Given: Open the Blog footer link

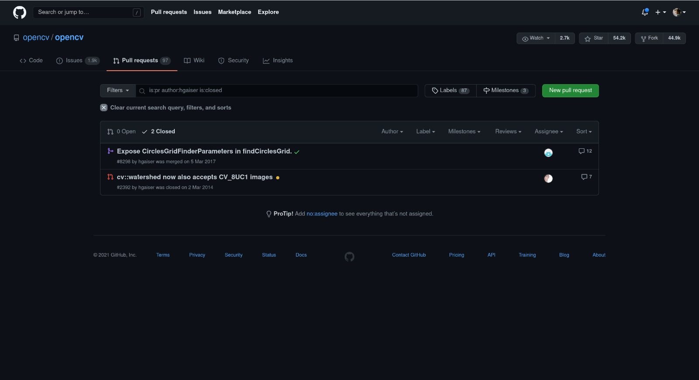Looking at the screenshot, I should 564,255.
